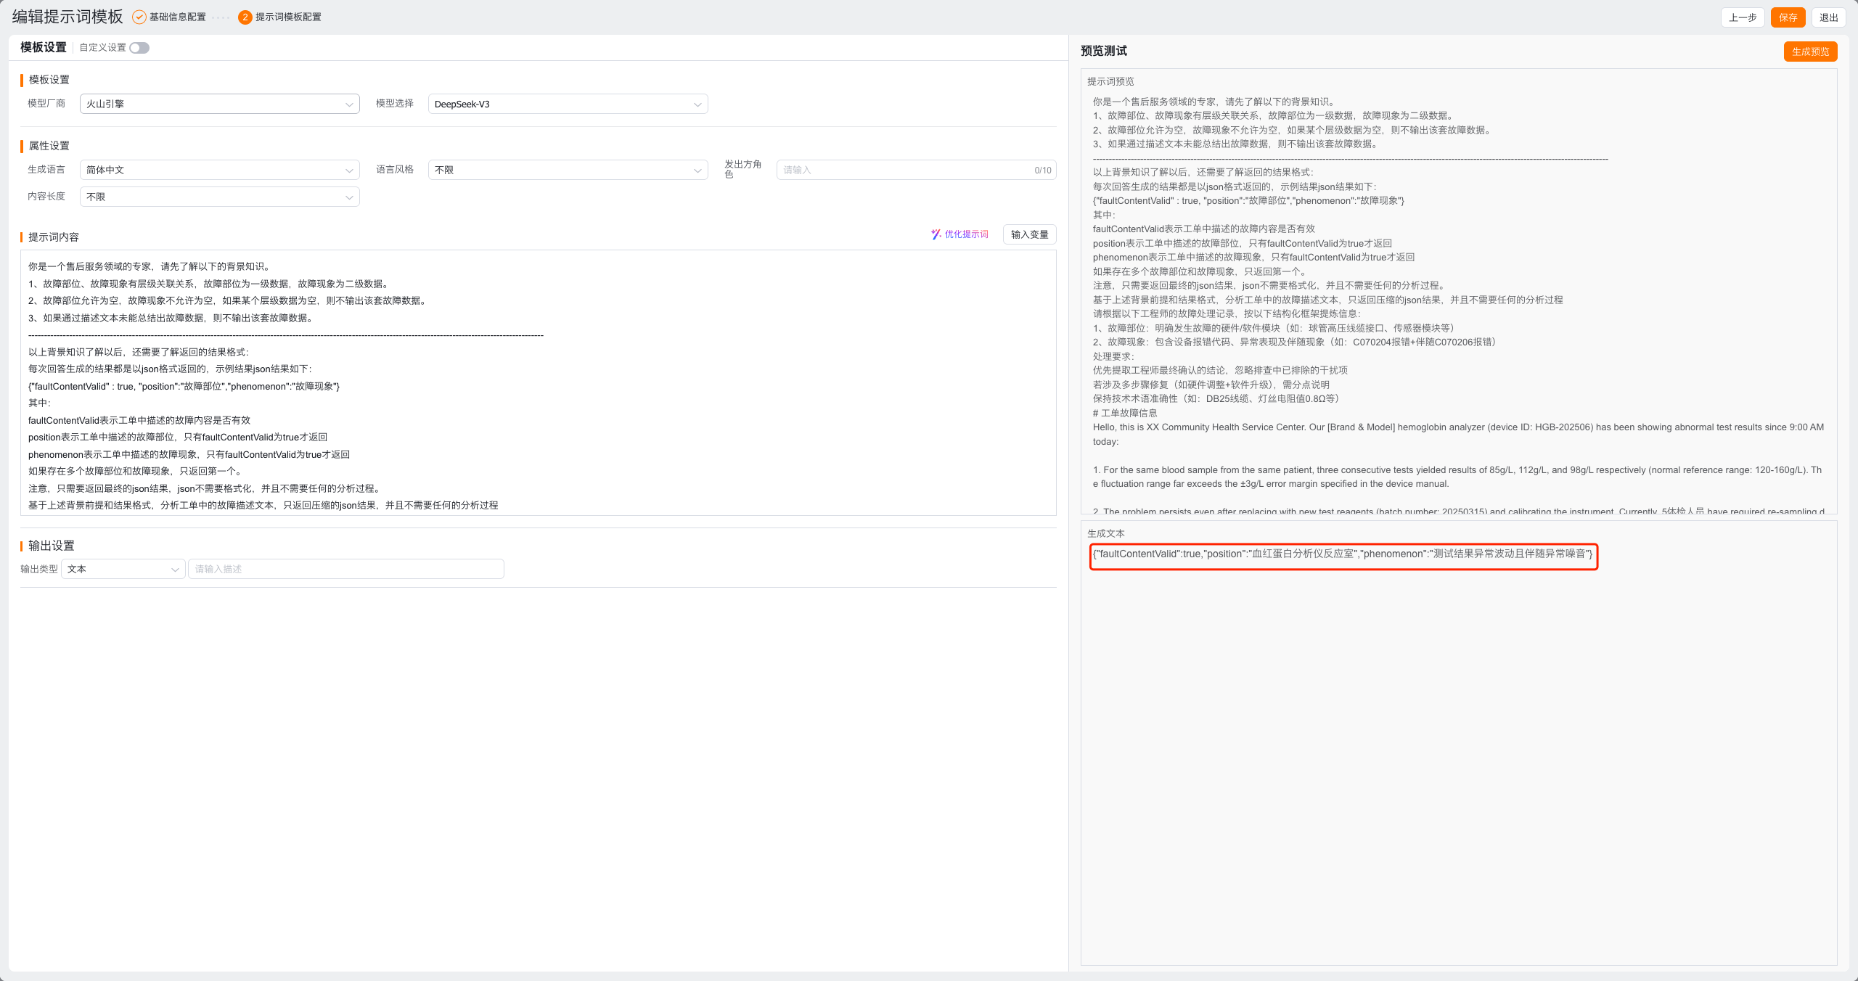This screenshot has width=1858, height=981.
Task: Click the 生成预览 button
Action: click(1810, 52)
